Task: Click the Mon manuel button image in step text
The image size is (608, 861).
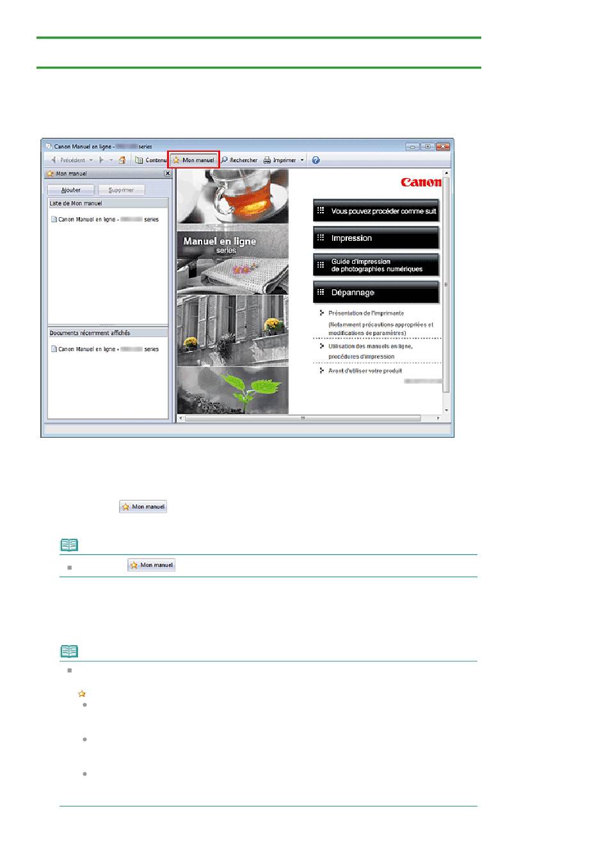Action: pos(143,507)
